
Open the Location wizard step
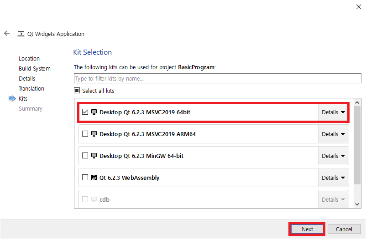(29, 58)
